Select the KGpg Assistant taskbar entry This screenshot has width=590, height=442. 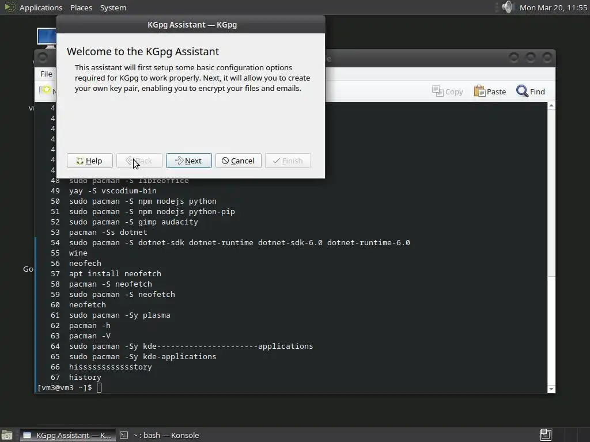[x=67, y=435]
